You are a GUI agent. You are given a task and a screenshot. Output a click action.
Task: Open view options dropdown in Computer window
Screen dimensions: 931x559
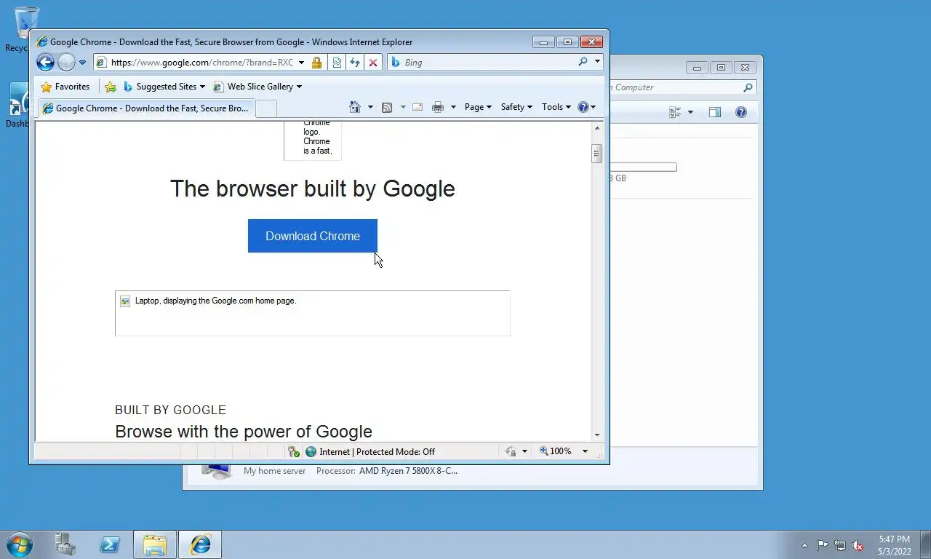(690, 112)
